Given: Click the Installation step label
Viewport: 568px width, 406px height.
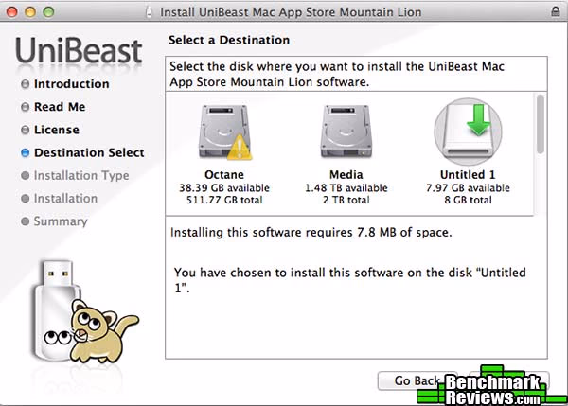Looking at the screenshot, I should 65,199.
